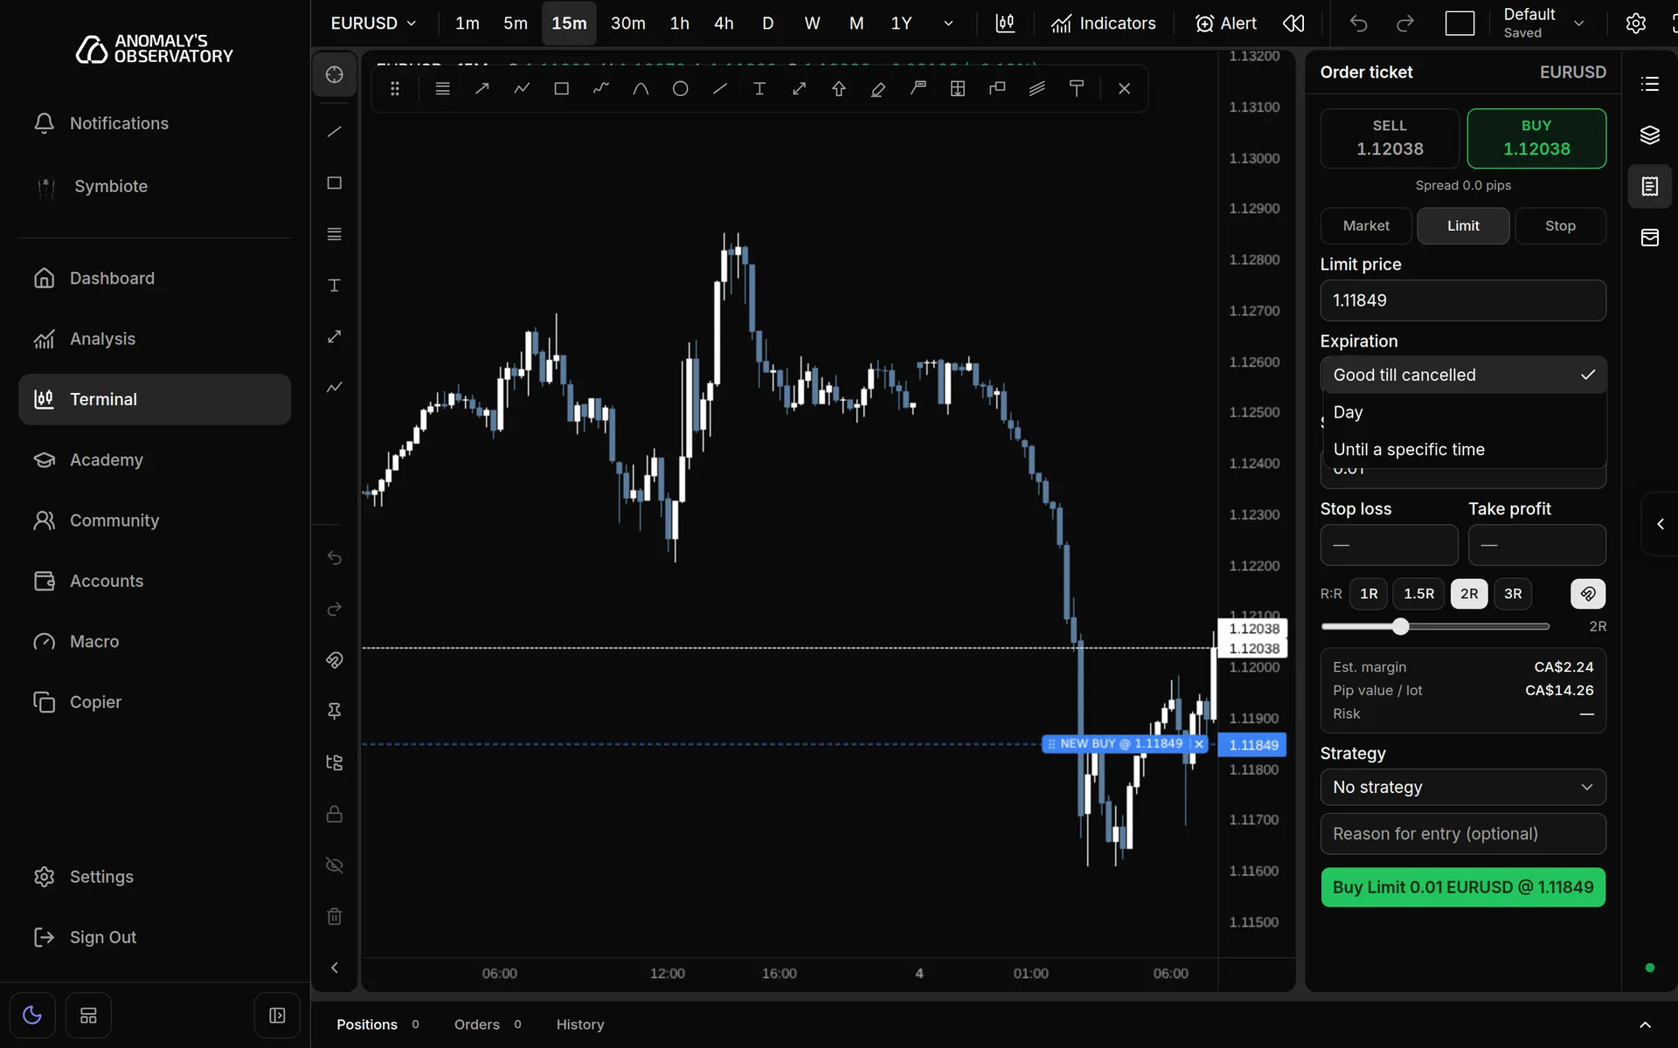Image resolution: width=1678 pixels, height=1048 pixels.
Task: Open the History tab
Action: (x=580, y=1024)
